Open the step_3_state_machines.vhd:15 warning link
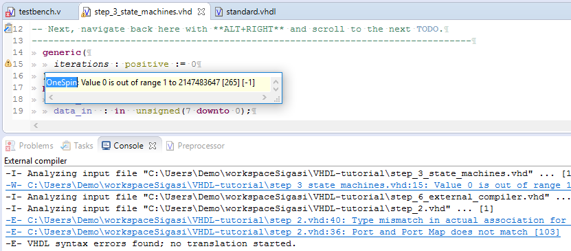571x251 pixels. [x=289, y=186]
